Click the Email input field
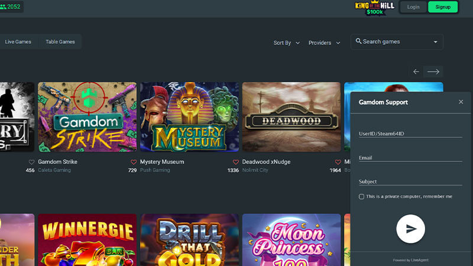Image resolution: width=473 pixels, height=266 pixels. point(410,157)
